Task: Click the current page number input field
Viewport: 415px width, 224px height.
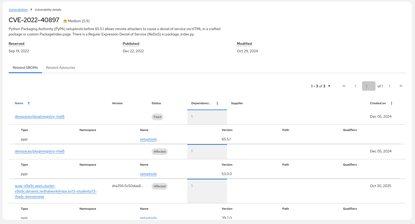Action: click(368, 86)
